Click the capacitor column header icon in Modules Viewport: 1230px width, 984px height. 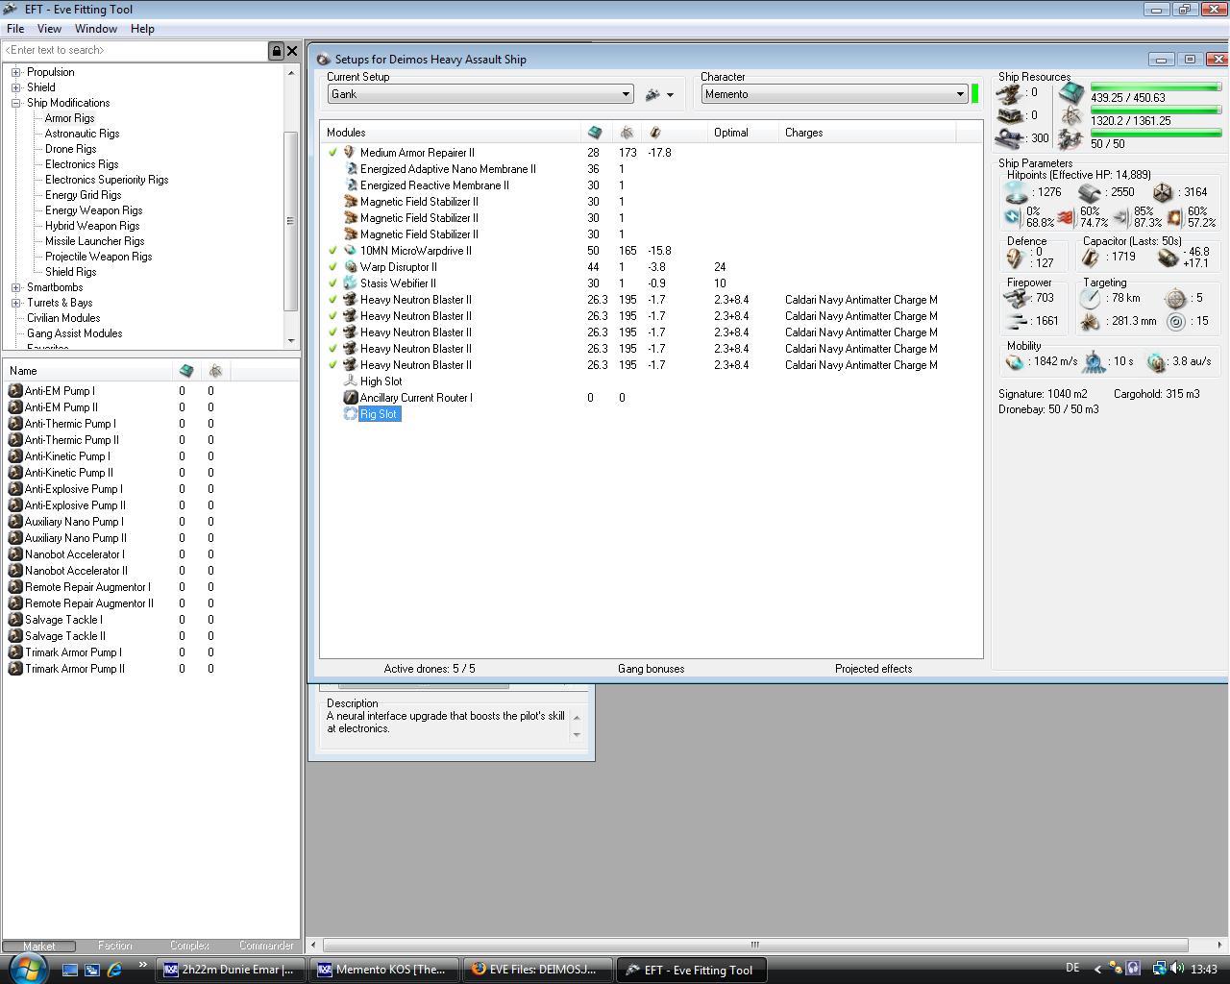pyautogui.click(x=655, y=133)
